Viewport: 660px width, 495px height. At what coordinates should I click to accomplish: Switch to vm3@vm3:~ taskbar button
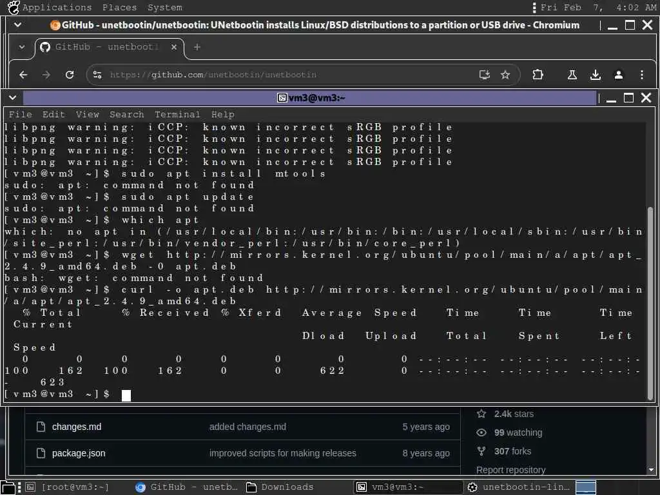click(x=408, y=487)
